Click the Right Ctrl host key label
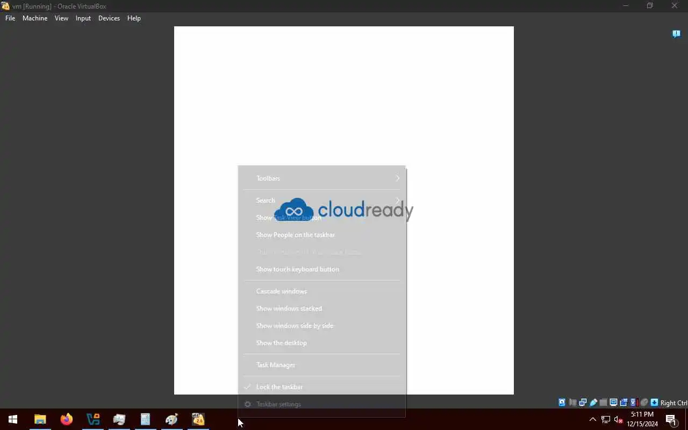688x430 pixels. 673,403
